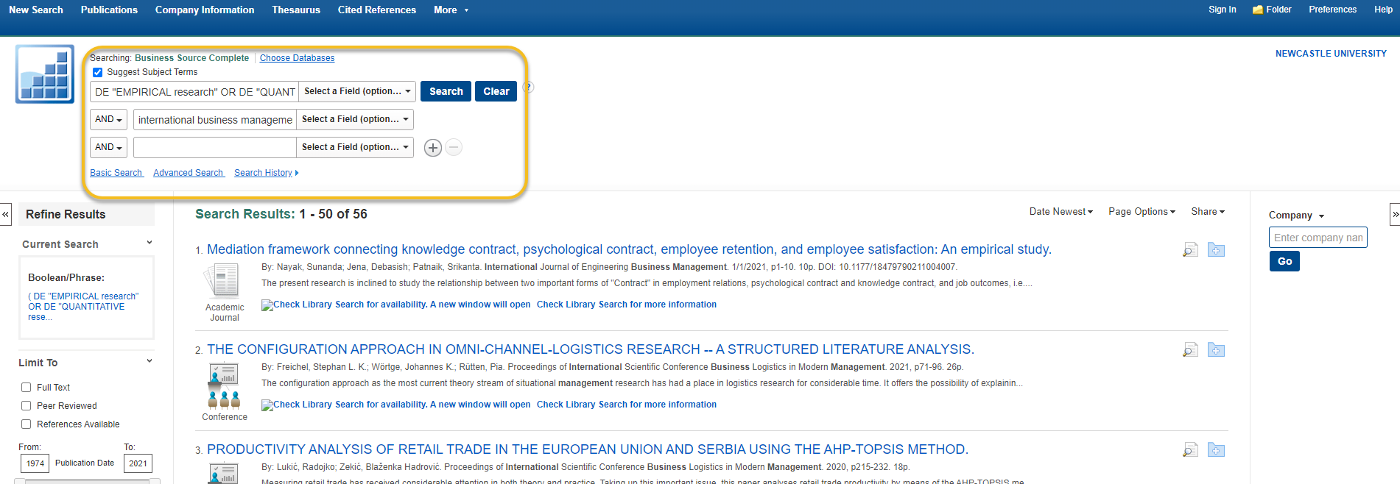Image resolution: width=1400 pixels, height=484 pixels.
Task: Open Thesaurus from top menu
Action: pos(295,10)
